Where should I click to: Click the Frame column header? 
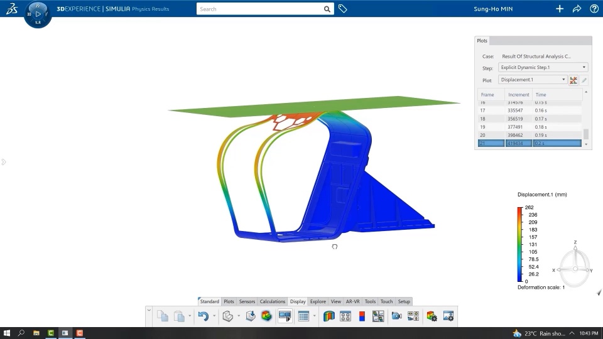491,95
